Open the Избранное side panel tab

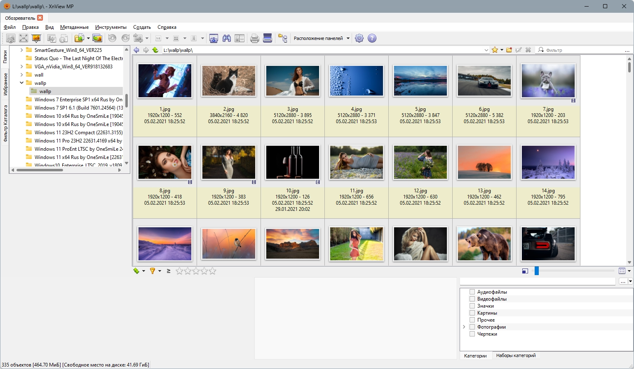(5, 84)
